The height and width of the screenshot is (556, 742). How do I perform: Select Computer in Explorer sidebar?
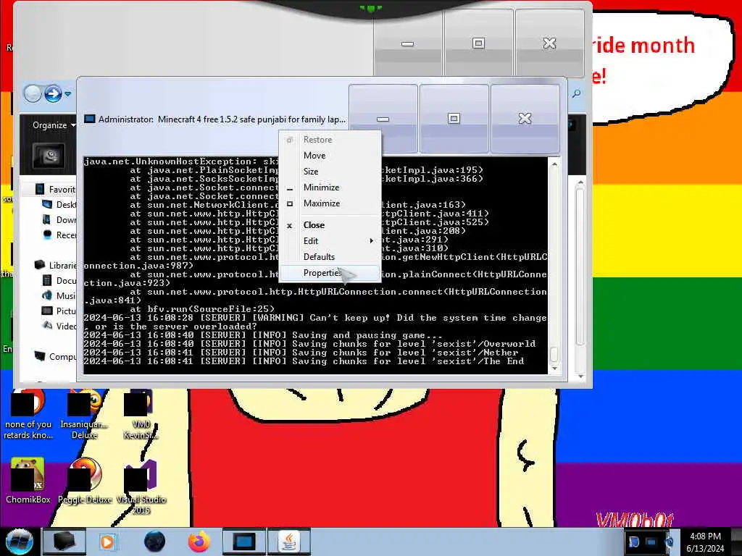56,356
